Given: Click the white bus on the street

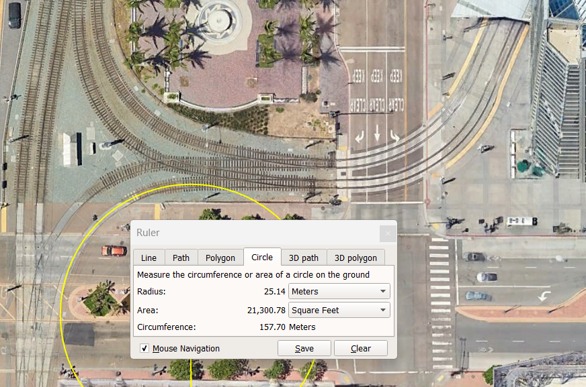Looking at the screenshot, I should [521, 221].
